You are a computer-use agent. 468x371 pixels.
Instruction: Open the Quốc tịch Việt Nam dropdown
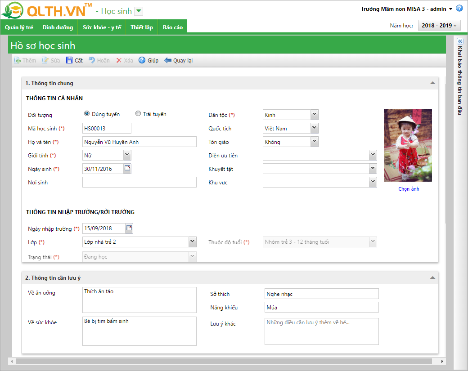pos(314,128)
